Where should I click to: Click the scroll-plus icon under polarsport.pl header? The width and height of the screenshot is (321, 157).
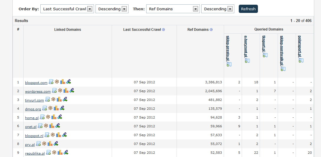pyautogui.click(x=301, y=60)
